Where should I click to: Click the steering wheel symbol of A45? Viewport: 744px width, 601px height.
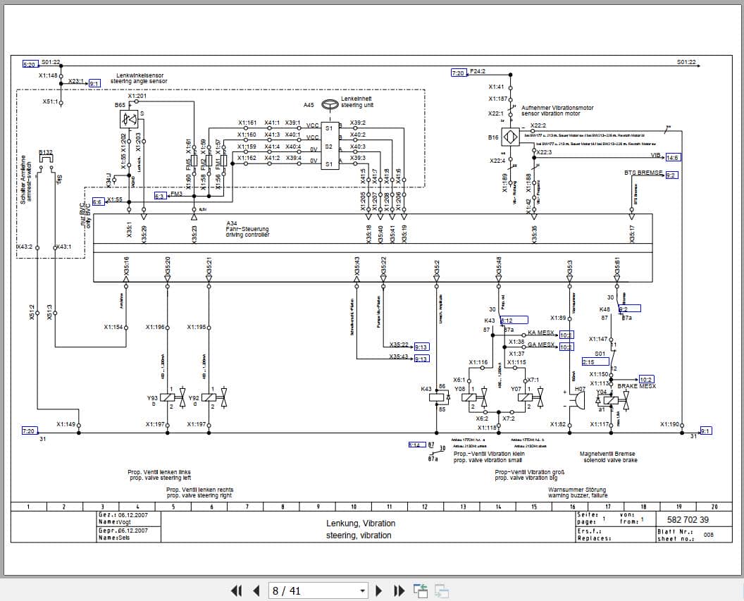(329, 104)
